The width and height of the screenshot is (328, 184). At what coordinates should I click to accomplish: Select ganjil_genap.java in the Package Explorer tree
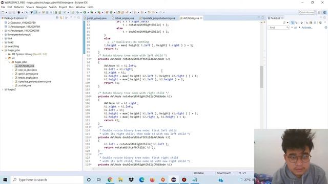coord(28,74)
